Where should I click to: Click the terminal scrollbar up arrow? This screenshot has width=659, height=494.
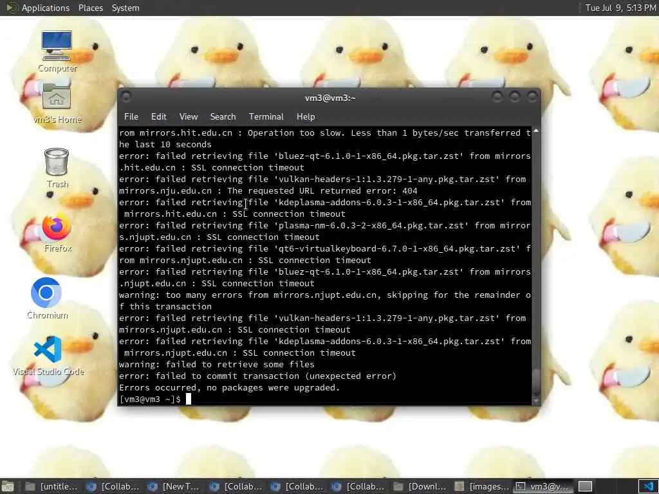tap(536, 131)
